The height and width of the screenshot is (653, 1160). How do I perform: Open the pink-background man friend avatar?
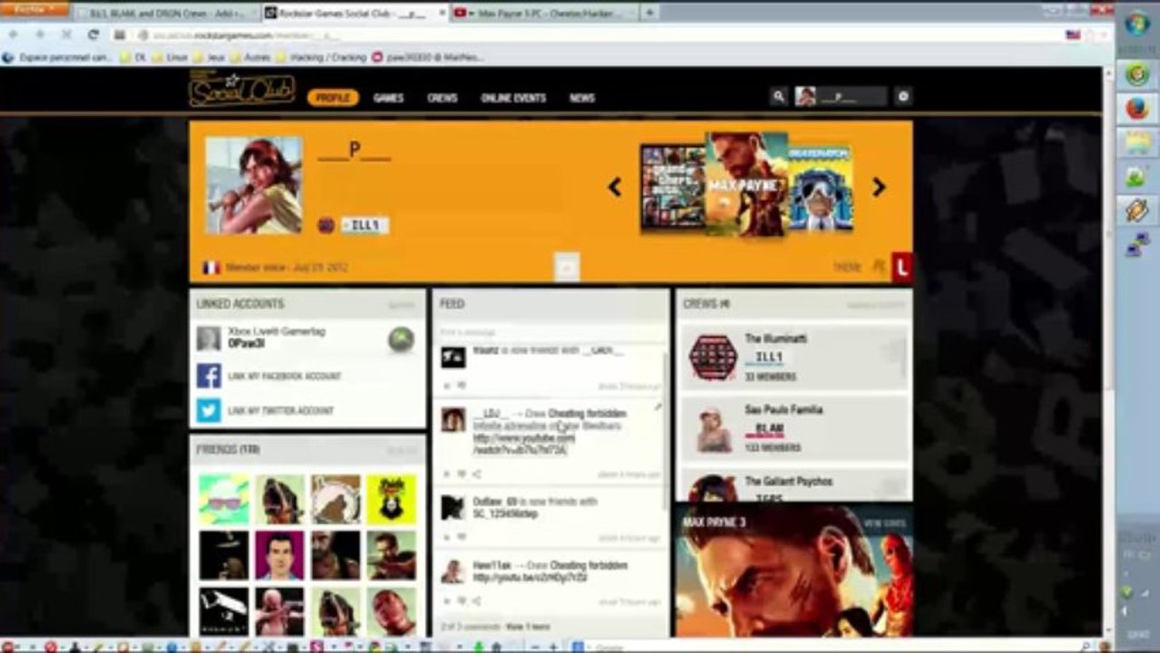tap(279, 555)
